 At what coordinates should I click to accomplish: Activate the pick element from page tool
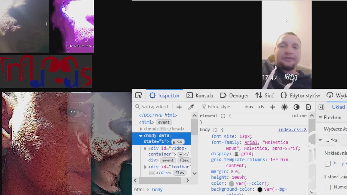139,95
